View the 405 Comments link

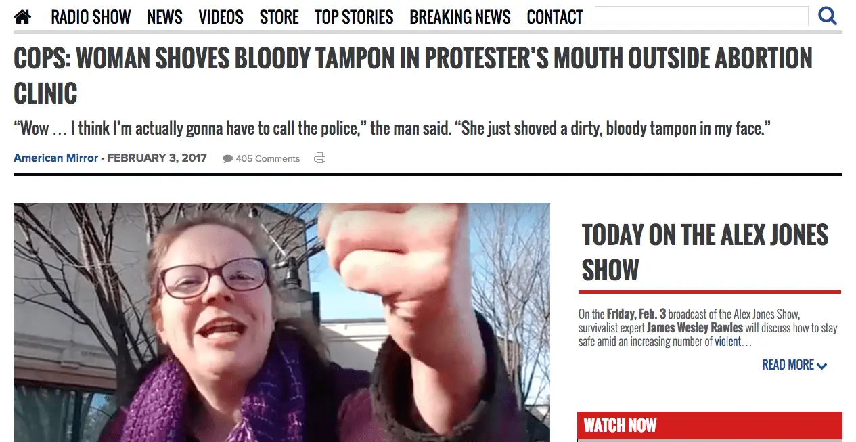tap(267, 159)
